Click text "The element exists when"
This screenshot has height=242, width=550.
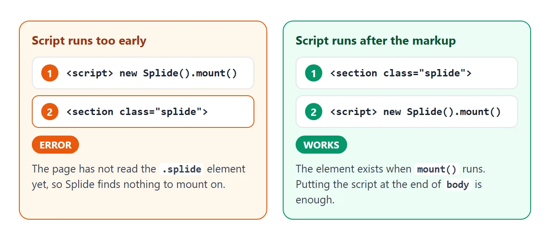354,169
